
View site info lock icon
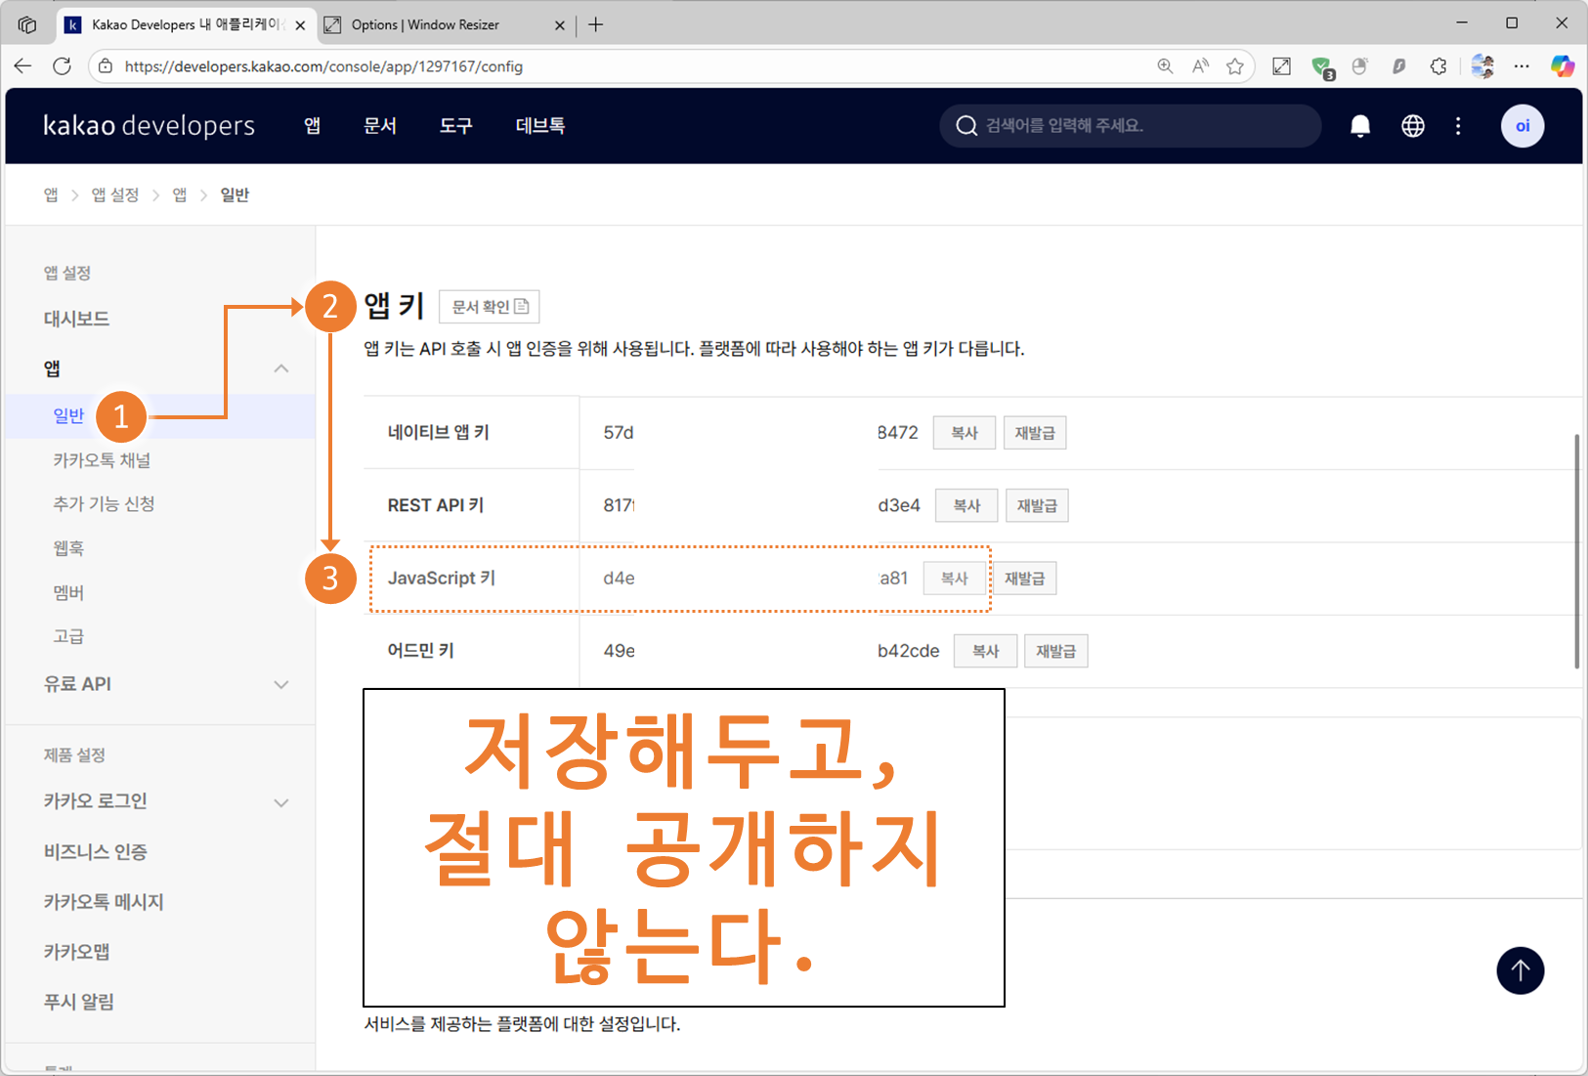coord(106,66)
